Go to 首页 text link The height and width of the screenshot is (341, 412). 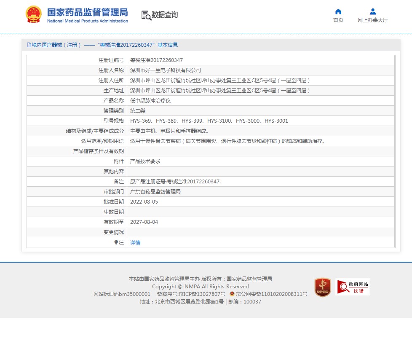coord(338,20)
